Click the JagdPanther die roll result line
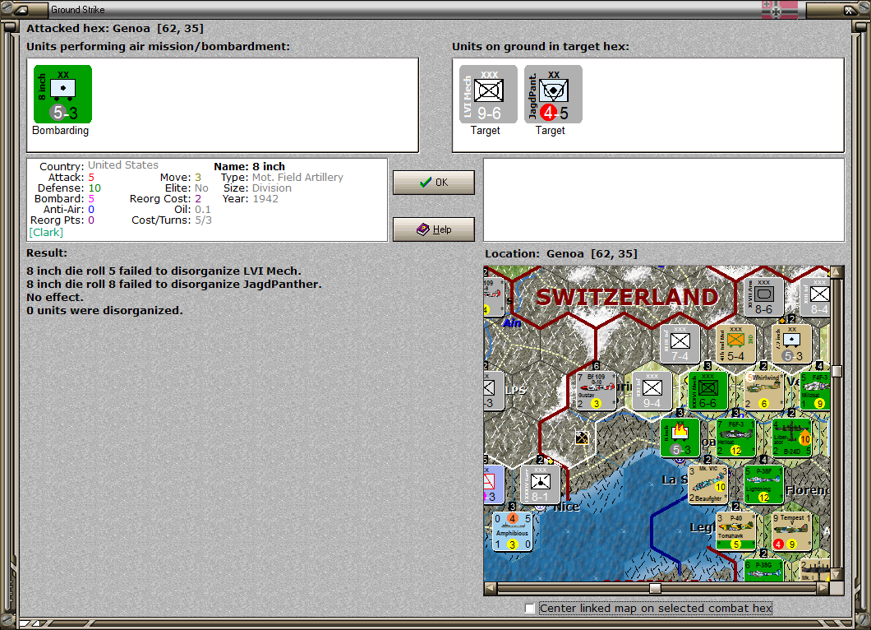The width and height of the screenshot is (871, 630). [x=174, y=284]
